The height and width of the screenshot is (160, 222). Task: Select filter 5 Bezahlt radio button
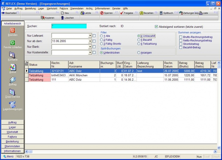pos(139,40)
